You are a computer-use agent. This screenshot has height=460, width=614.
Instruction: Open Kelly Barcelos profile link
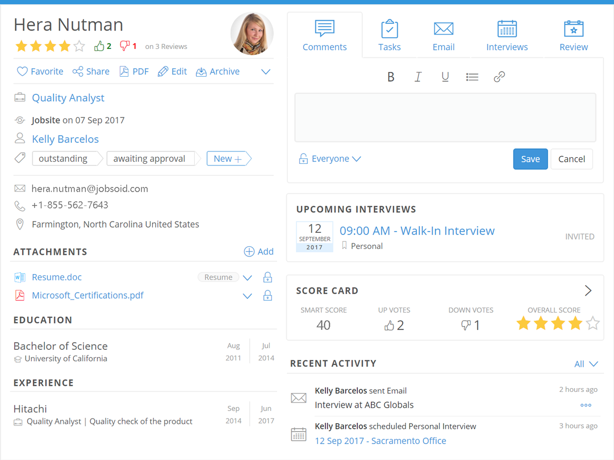point(65,139)
